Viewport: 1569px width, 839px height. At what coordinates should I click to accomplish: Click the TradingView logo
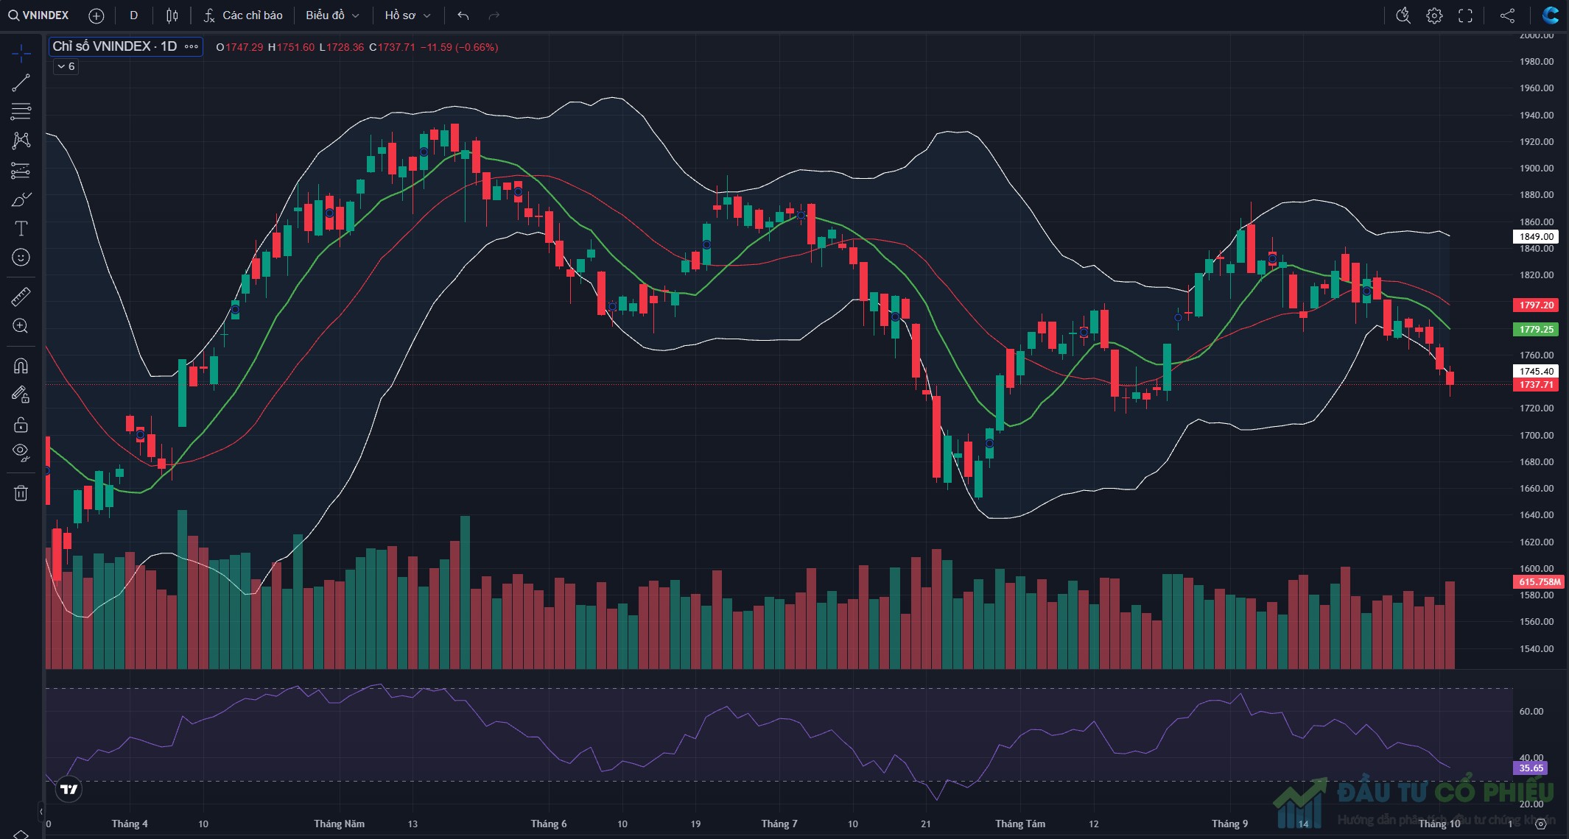69,790
